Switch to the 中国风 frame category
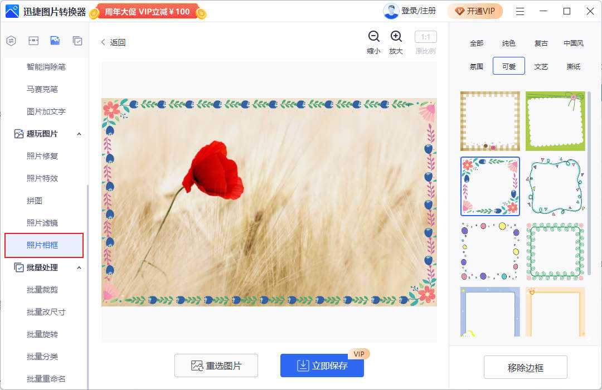The width and height of the screenshot is (602, 390). coord(573,43)
